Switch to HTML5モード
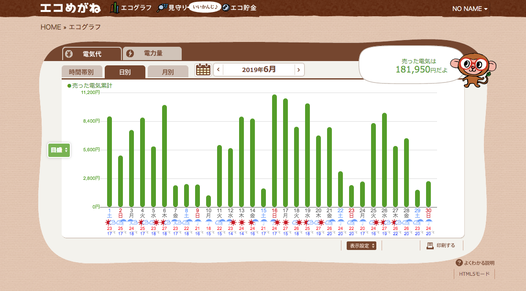526x291 pixels. point(474,274)
